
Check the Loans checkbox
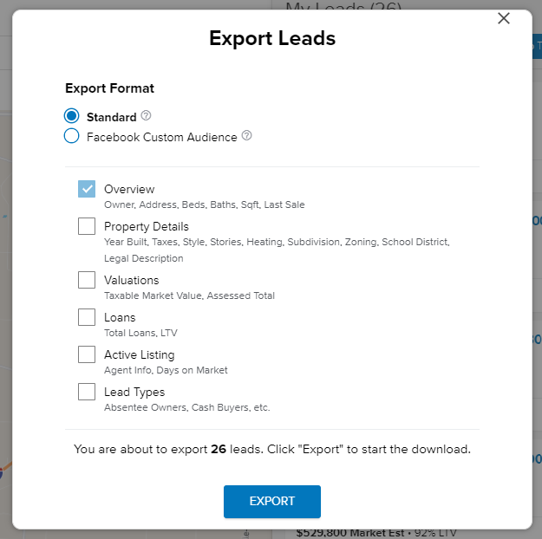click(x=87, y=317)
